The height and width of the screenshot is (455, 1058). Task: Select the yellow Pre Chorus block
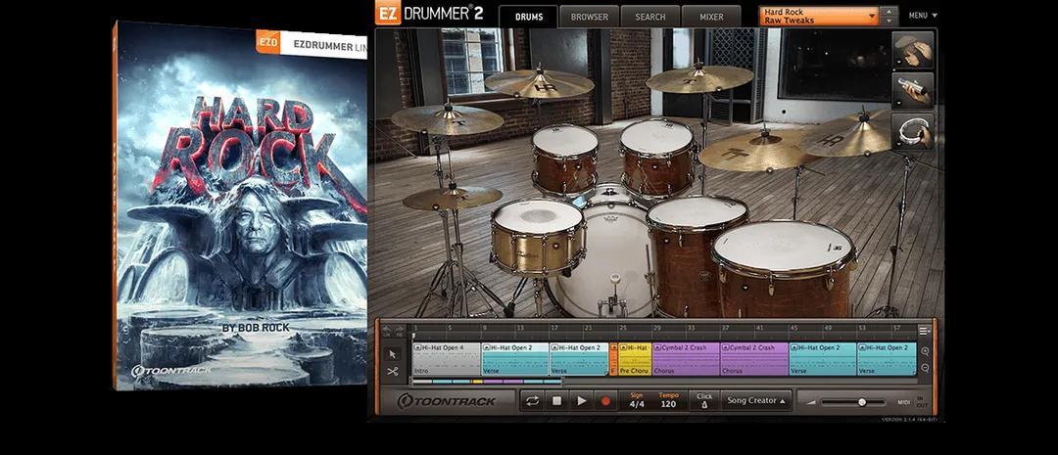(x=634, y=358)
